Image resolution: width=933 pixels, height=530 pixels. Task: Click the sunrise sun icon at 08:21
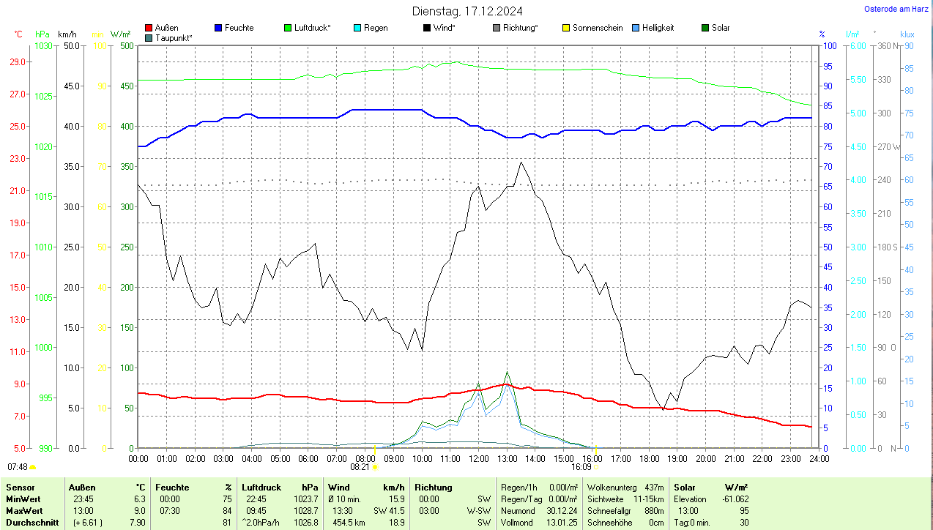point(375,466)
